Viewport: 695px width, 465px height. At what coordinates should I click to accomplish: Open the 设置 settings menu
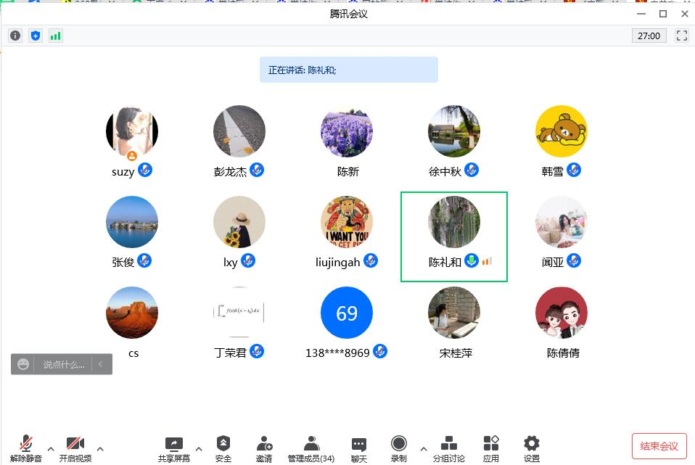(530, 446)
